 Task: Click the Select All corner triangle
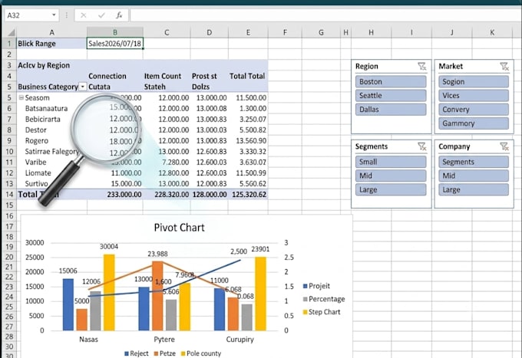[x=12, y=32]
